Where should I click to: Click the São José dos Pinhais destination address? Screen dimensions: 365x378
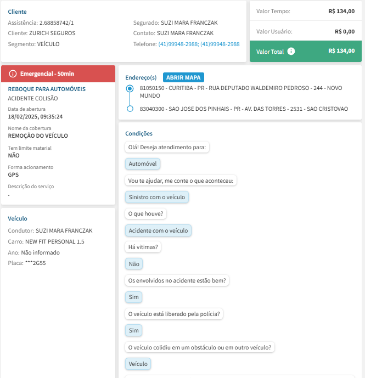click(x=244, y=109)
